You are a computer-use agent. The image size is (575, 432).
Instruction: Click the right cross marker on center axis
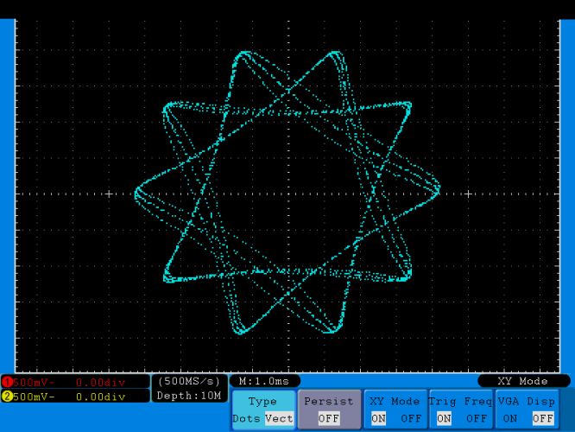[x=468, y=194]
